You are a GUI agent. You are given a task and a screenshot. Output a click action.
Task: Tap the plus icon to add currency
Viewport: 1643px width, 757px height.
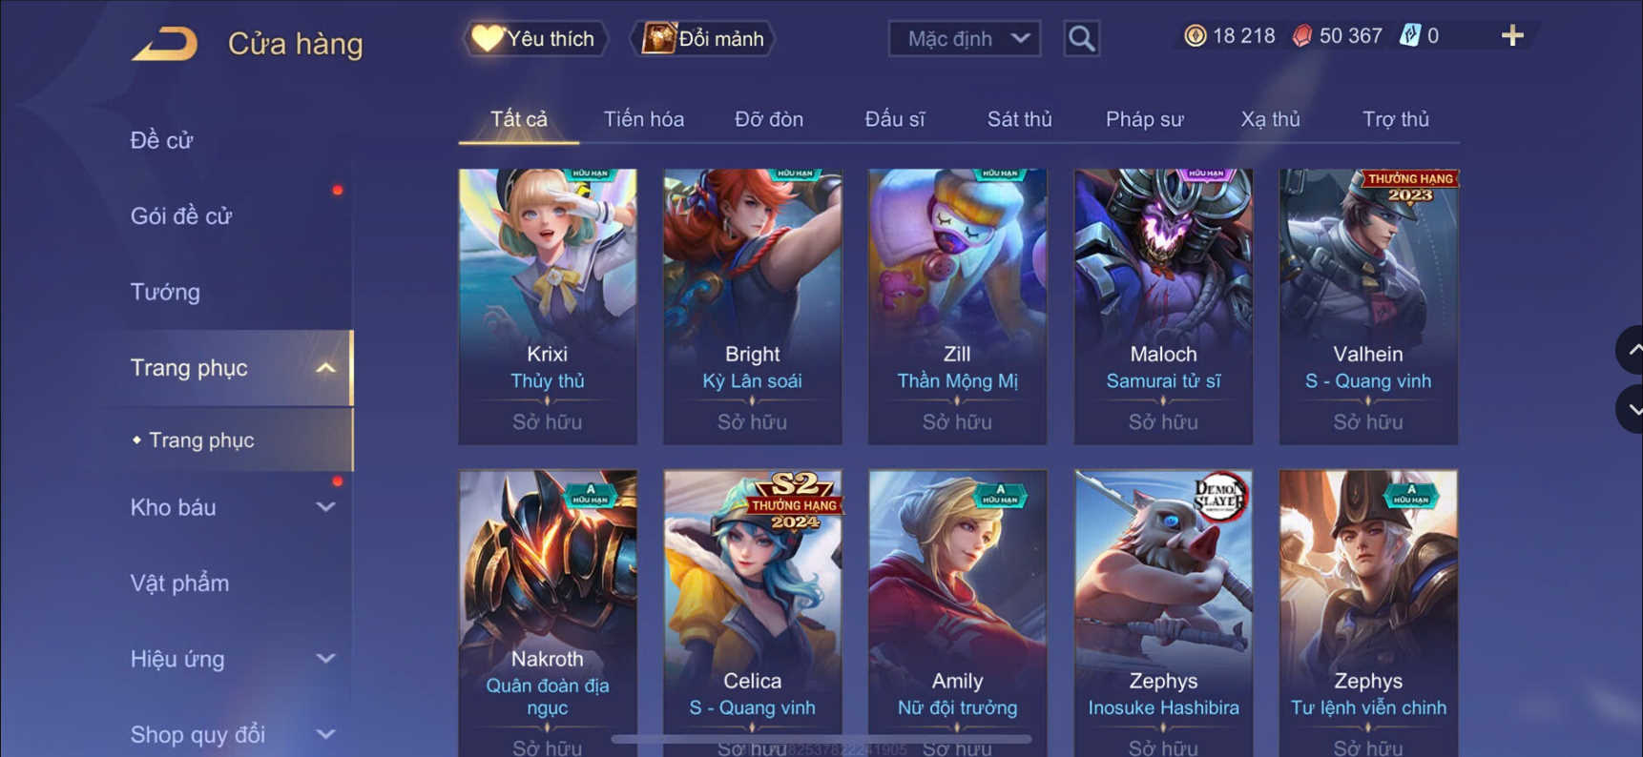tap(1512, 36)
